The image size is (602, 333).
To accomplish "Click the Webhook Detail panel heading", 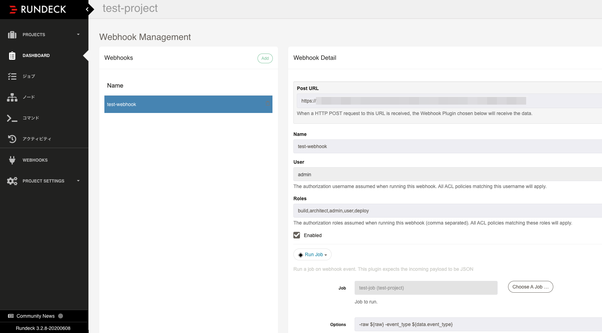I will [x=315, y=58].
